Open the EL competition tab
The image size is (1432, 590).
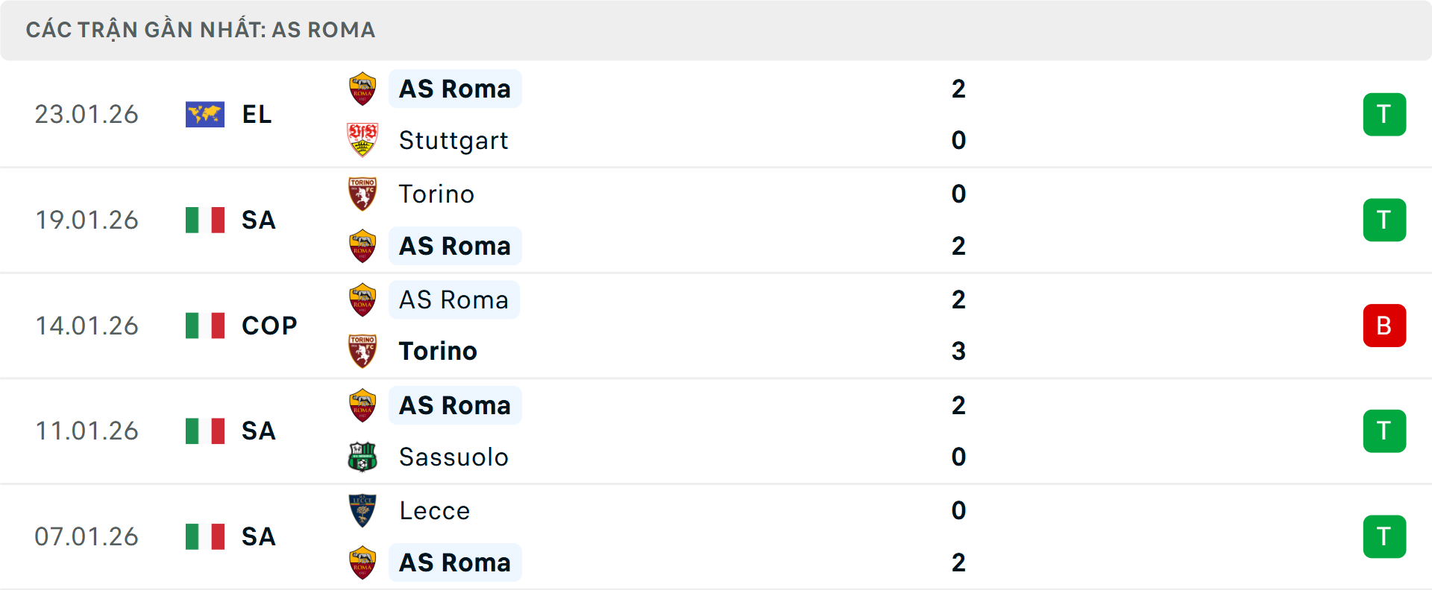254,114
